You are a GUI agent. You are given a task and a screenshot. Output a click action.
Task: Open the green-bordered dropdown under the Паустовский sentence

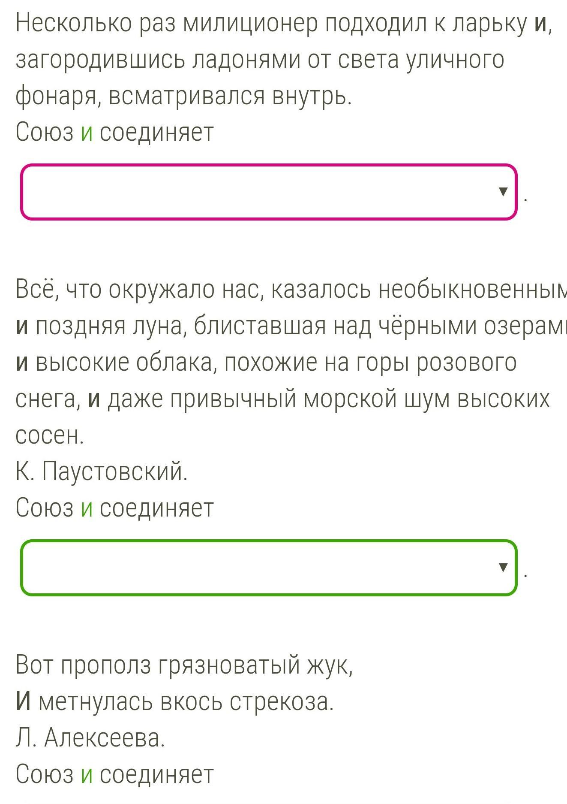(268, 568)
